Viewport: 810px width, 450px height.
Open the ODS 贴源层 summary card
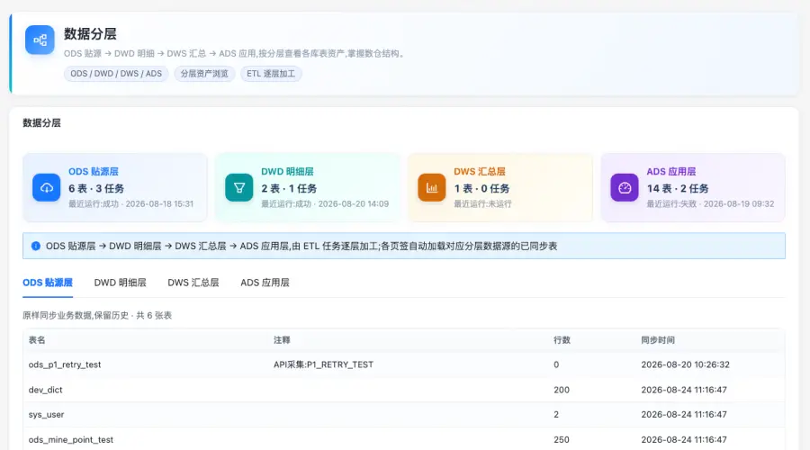(114, 187)
